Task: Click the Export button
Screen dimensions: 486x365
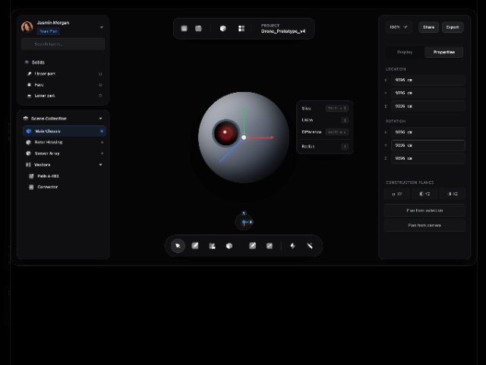Action: [x=453, y=27]
